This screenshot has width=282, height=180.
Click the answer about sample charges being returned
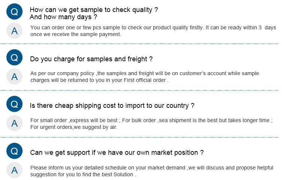145,77
